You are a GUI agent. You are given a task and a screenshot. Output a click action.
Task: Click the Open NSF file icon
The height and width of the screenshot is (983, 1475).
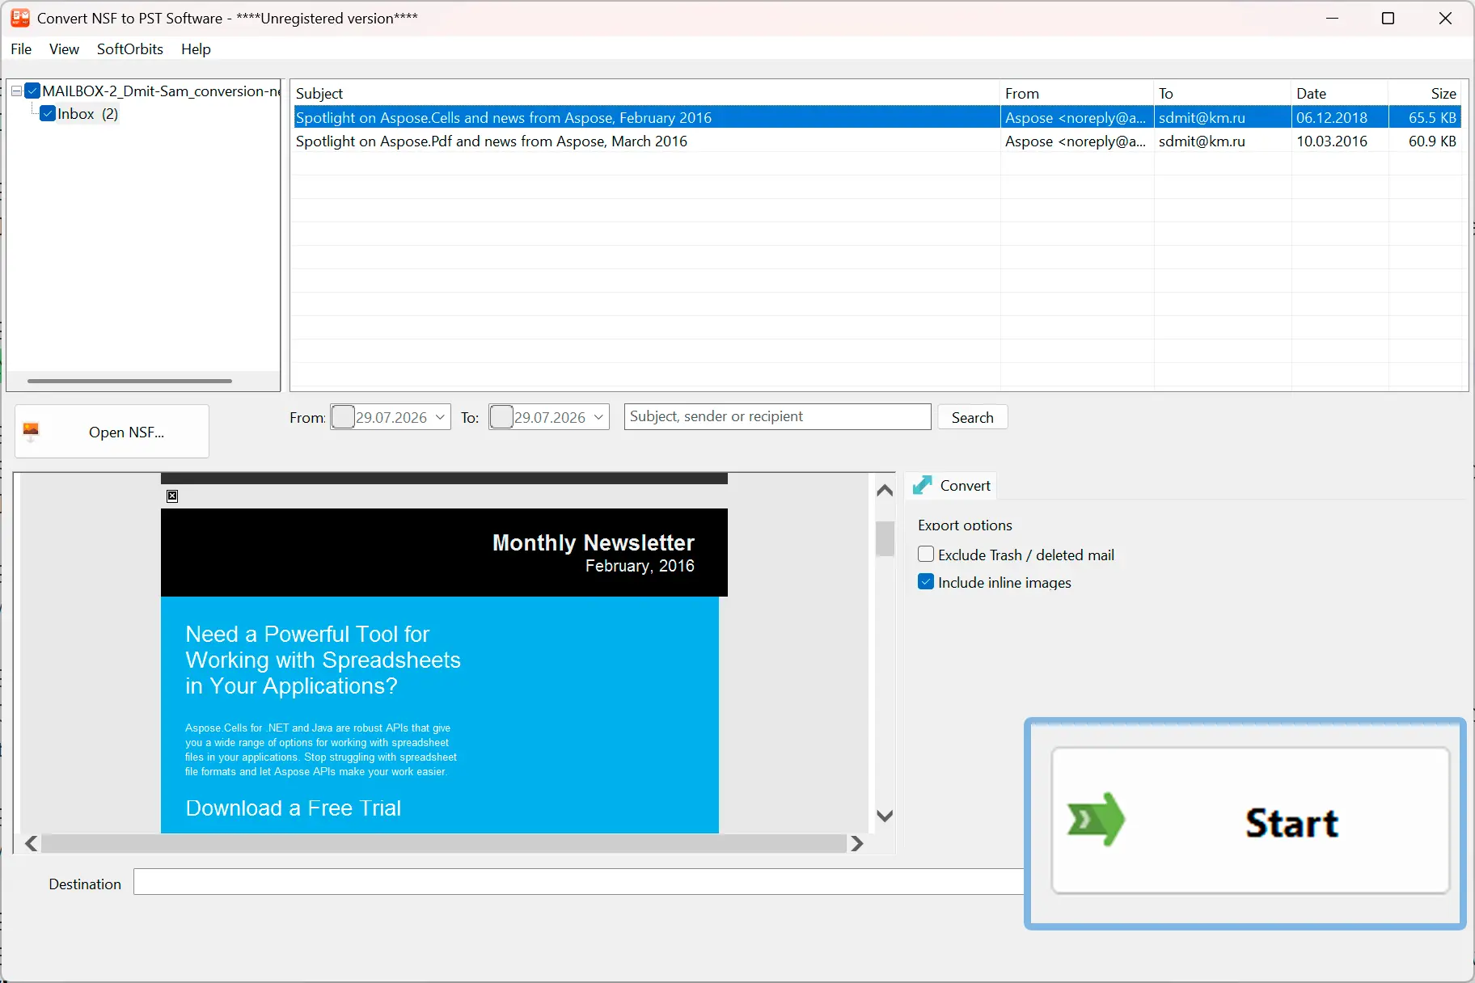pos(31,432)
